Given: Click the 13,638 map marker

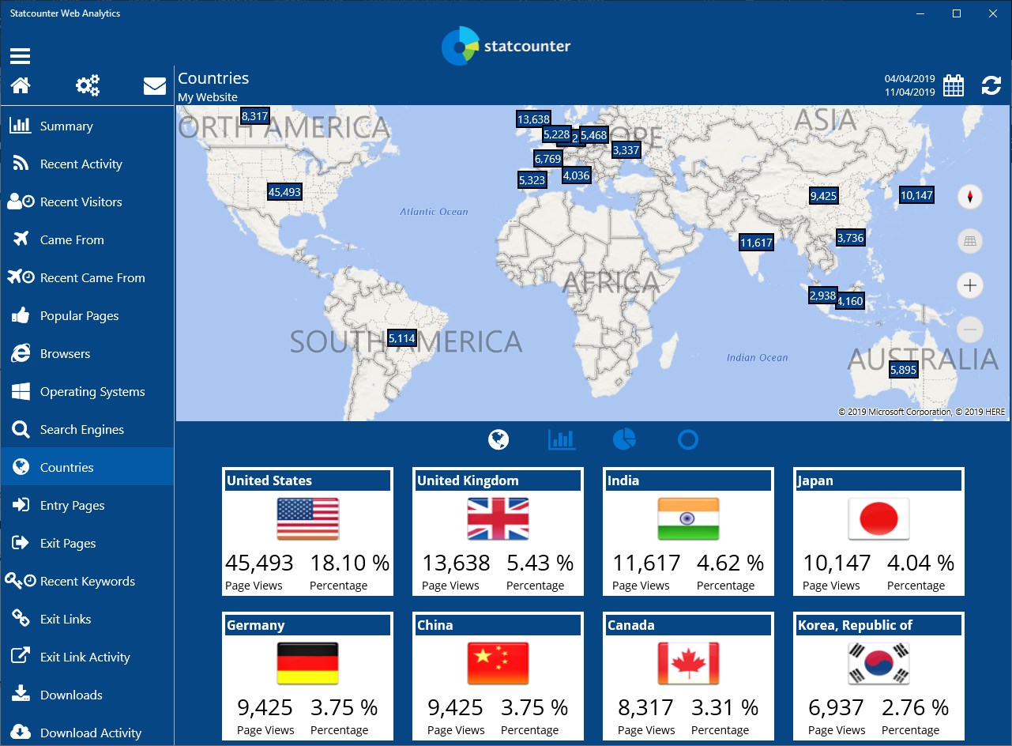Looking at the screenshot, I should point(533,119).
